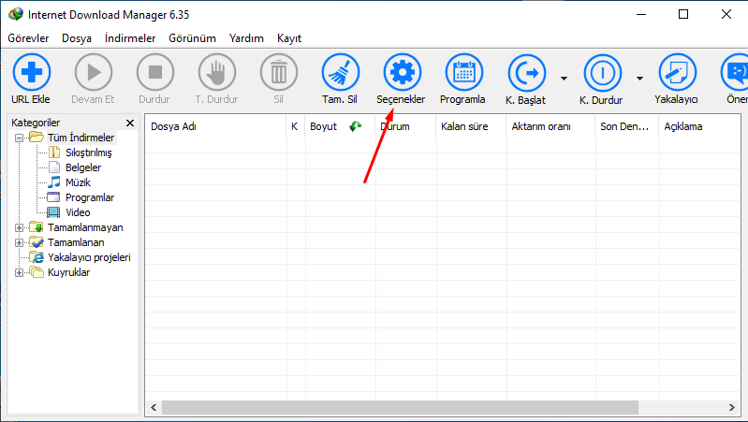Click the horizontal scrollbar right arrow
Image resolution: width=748 pixels, height=422 pixels.
(732, 407)
